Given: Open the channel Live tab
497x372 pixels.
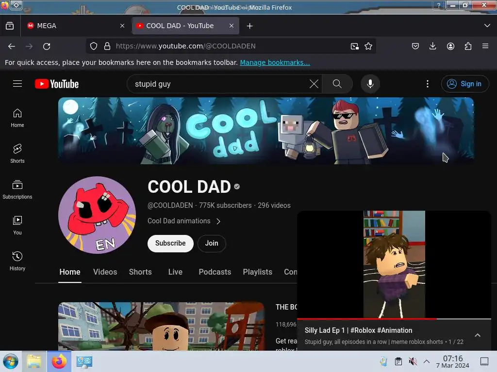Looking at the screenshot, I should [175, 272].
